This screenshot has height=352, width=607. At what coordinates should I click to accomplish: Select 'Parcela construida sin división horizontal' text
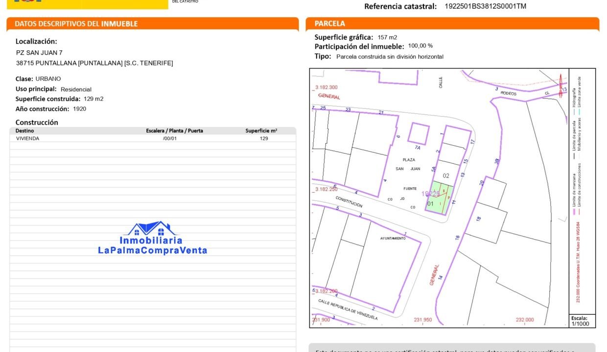390,57
